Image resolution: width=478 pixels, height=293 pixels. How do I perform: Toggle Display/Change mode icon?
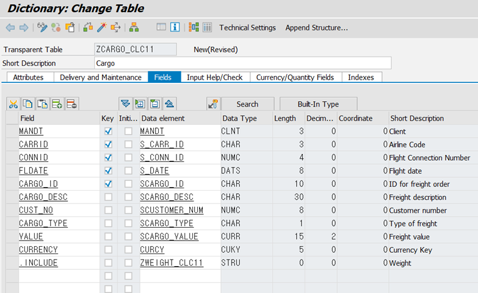click(x=42, y=27)
